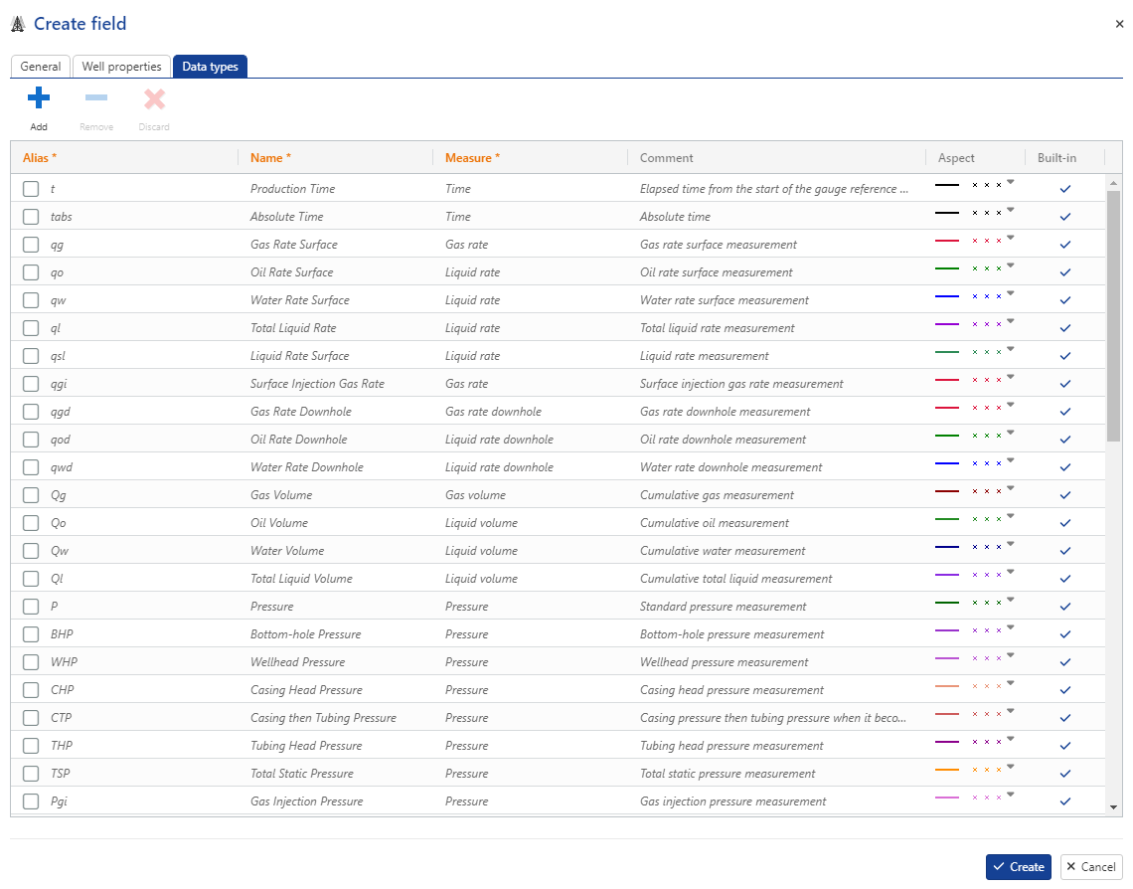Click the Built-in column header
Viewport: 1133px width, 889px height.
pos(1056,157)
